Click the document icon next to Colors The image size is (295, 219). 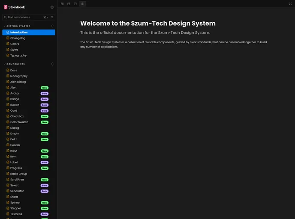point(8,44)
